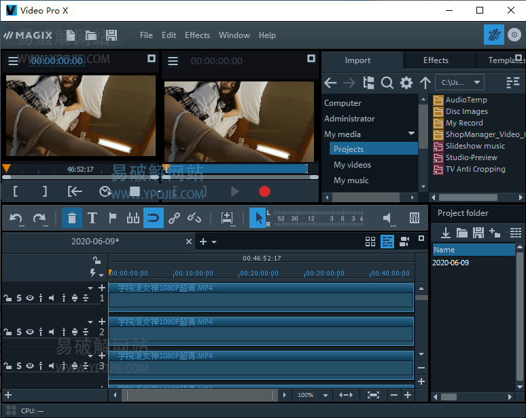This screenshot has height=418, width=526.
Task: Click the unlink objects icon
Action: [194, 218]
